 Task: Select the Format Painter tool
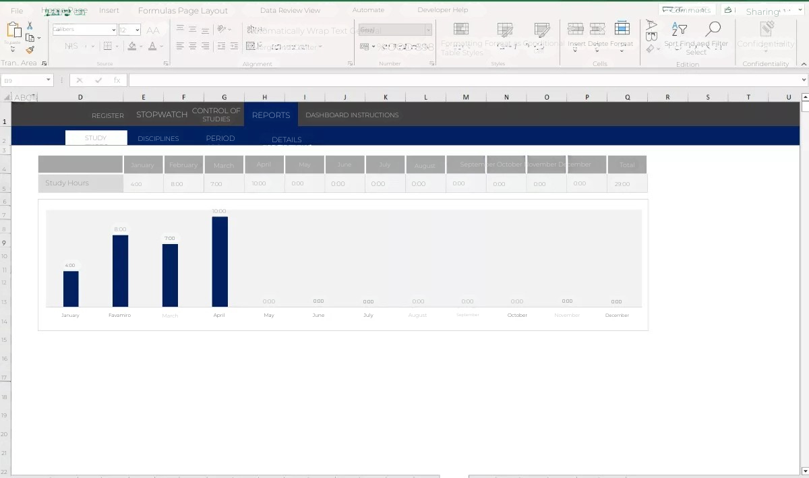(x=31, y=49)
